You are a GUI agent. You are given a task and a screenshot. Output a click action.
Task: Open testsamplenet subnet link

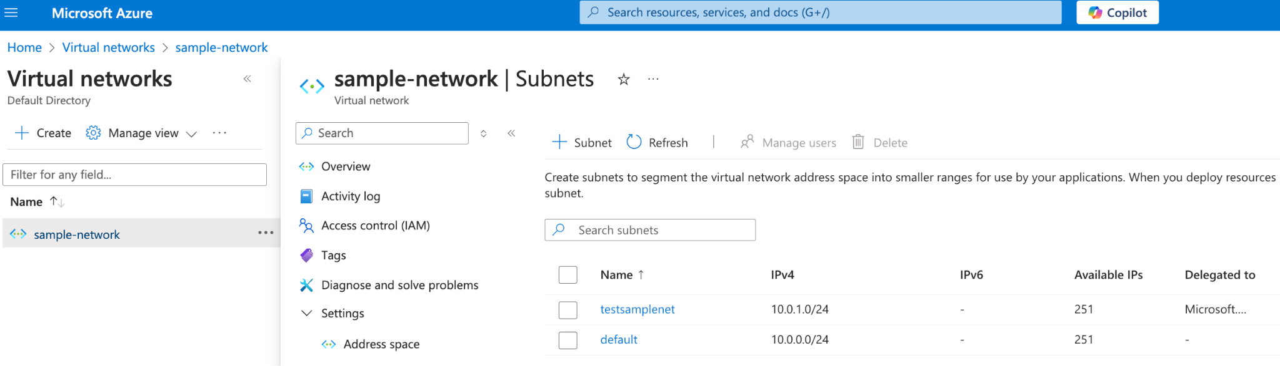tap(637, 309)
